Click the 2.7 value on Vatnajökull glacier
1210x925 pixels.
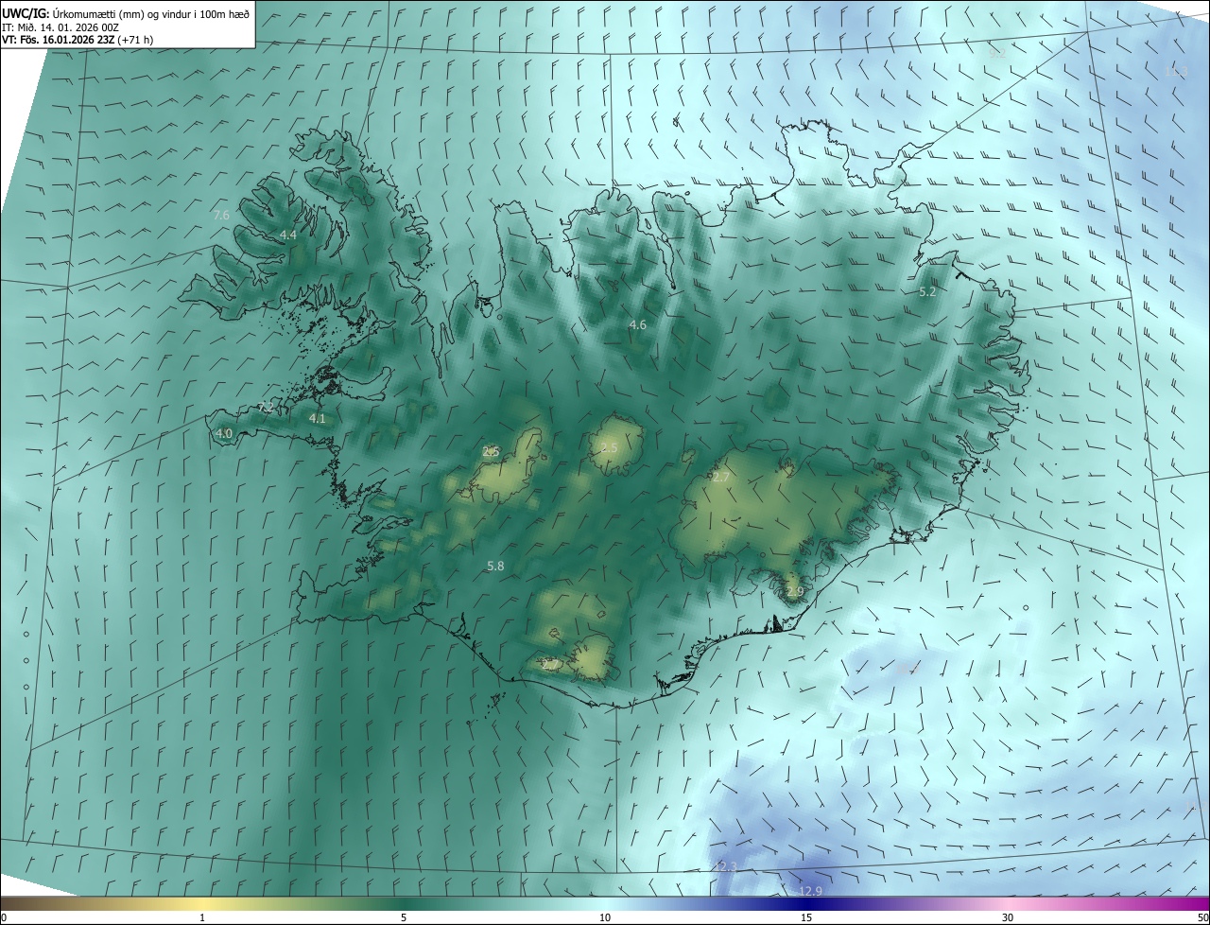[x=720, y=478]
